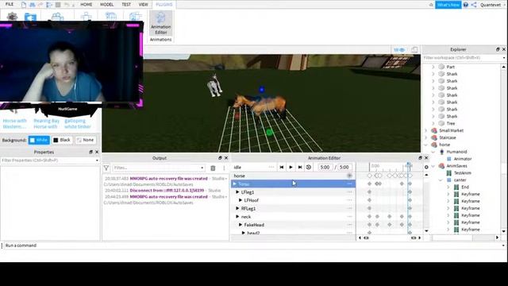508x286 pixels.
Task: Click the blue folder icon in the Plugins ribbon
Action: pyautogui.click(x=30, y=17)
